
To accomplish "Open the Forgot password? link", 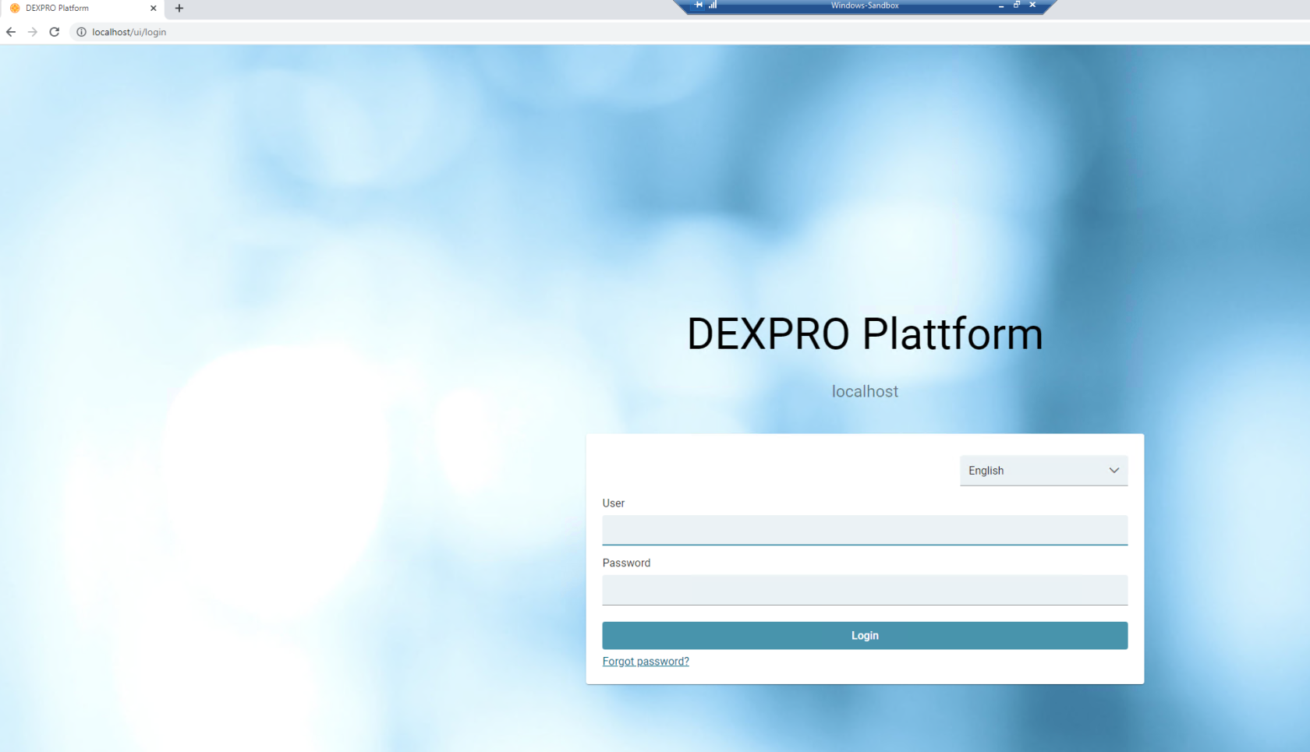I will click(646, 662).
